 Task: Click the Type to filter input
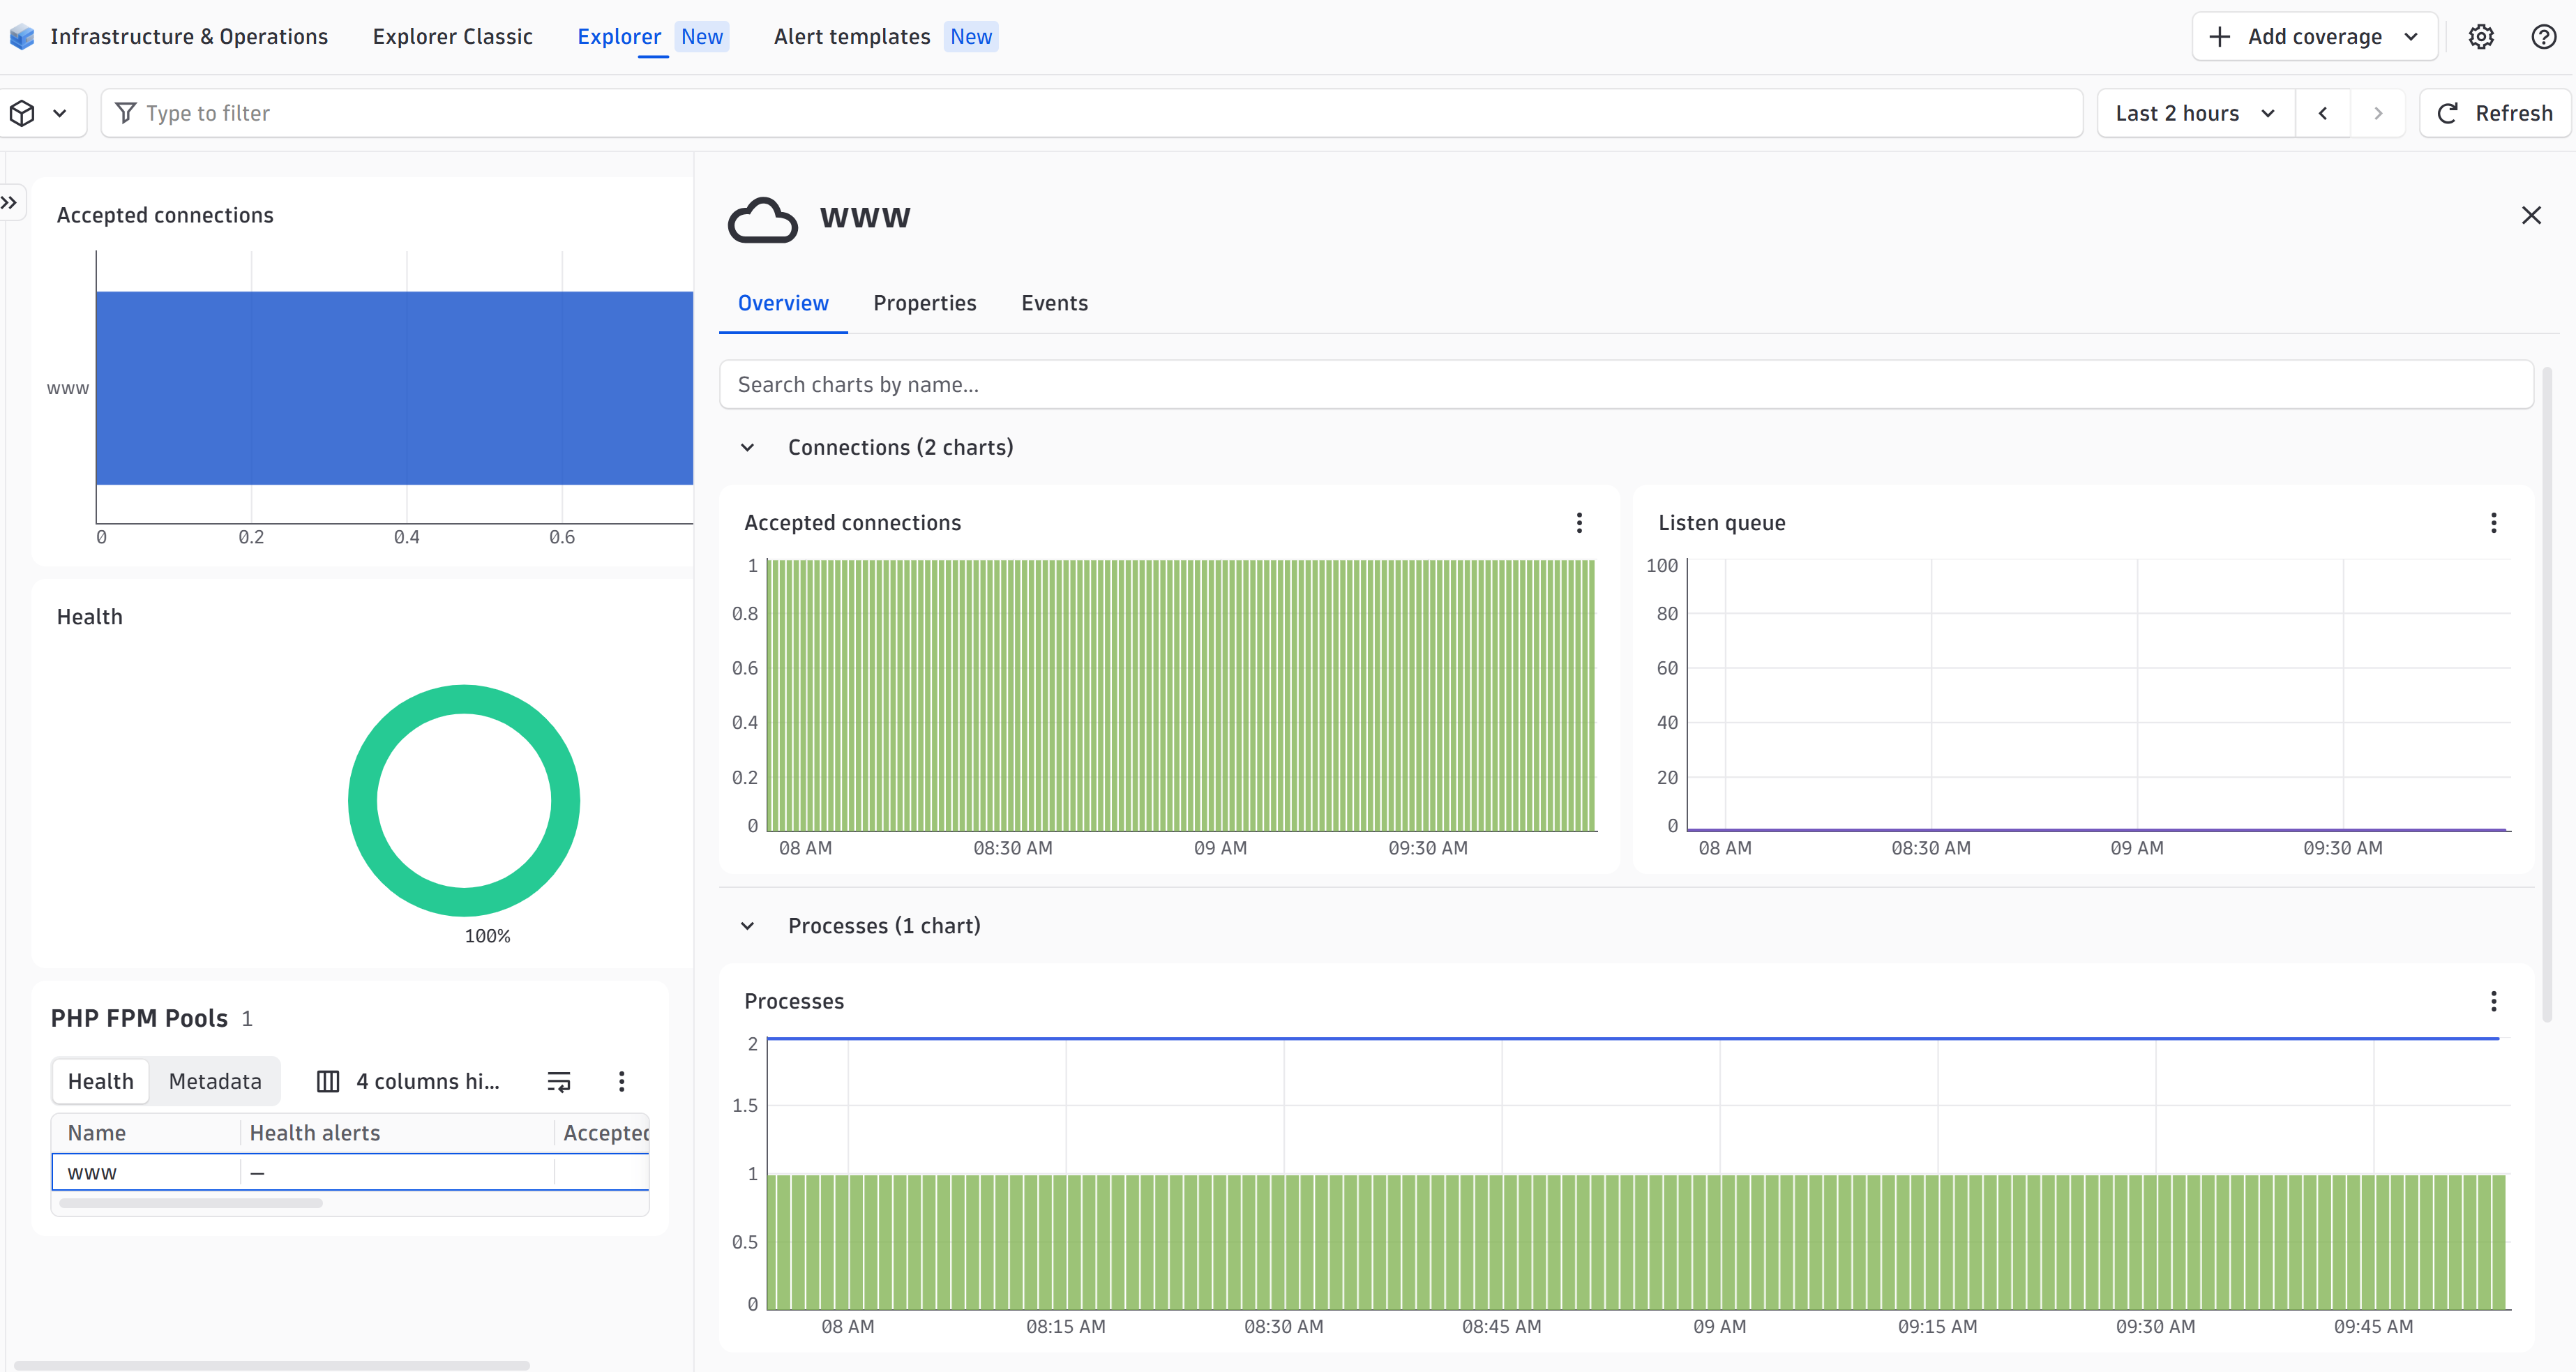[1091, 113]
